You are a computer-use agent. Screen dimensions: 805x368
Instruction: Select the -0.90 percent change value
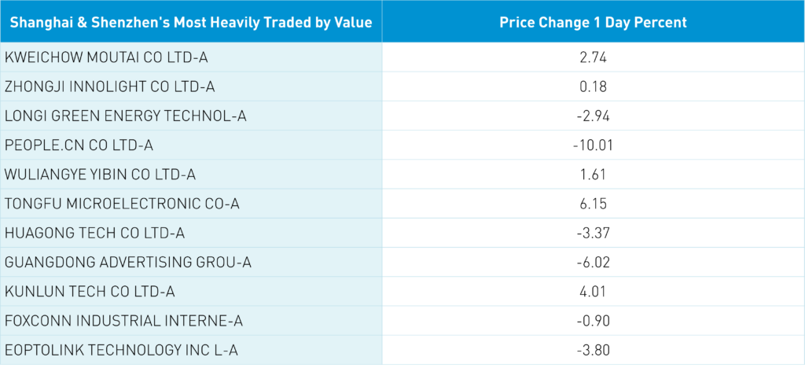click(x=593, y=321)
